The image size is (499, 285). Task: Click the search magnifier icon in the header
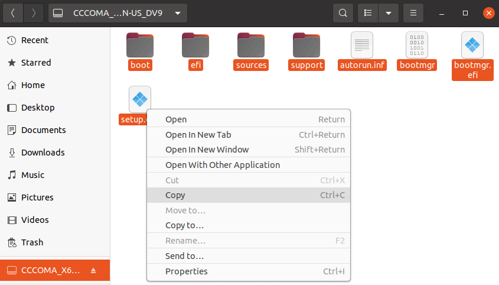pyautogui.click(x=343, y=12)
